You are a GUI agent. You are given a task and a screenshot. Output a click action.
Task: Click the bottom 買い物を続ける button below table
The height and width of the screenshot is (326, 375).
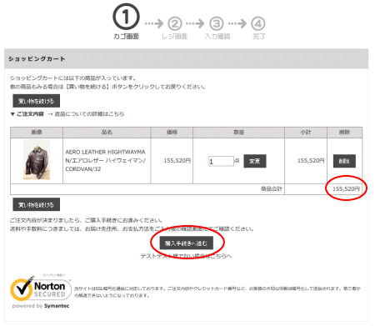click(37, 204)
